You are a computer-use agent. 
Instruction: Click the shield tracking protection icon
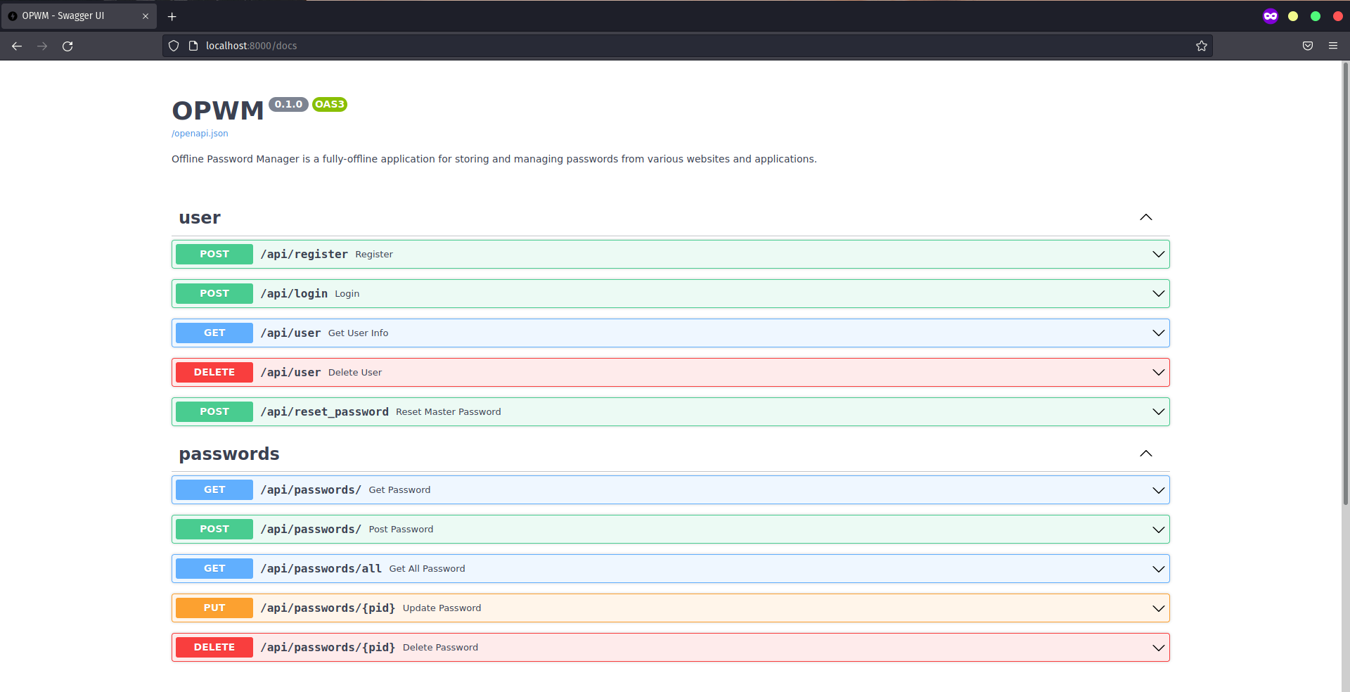coord(174,46)
